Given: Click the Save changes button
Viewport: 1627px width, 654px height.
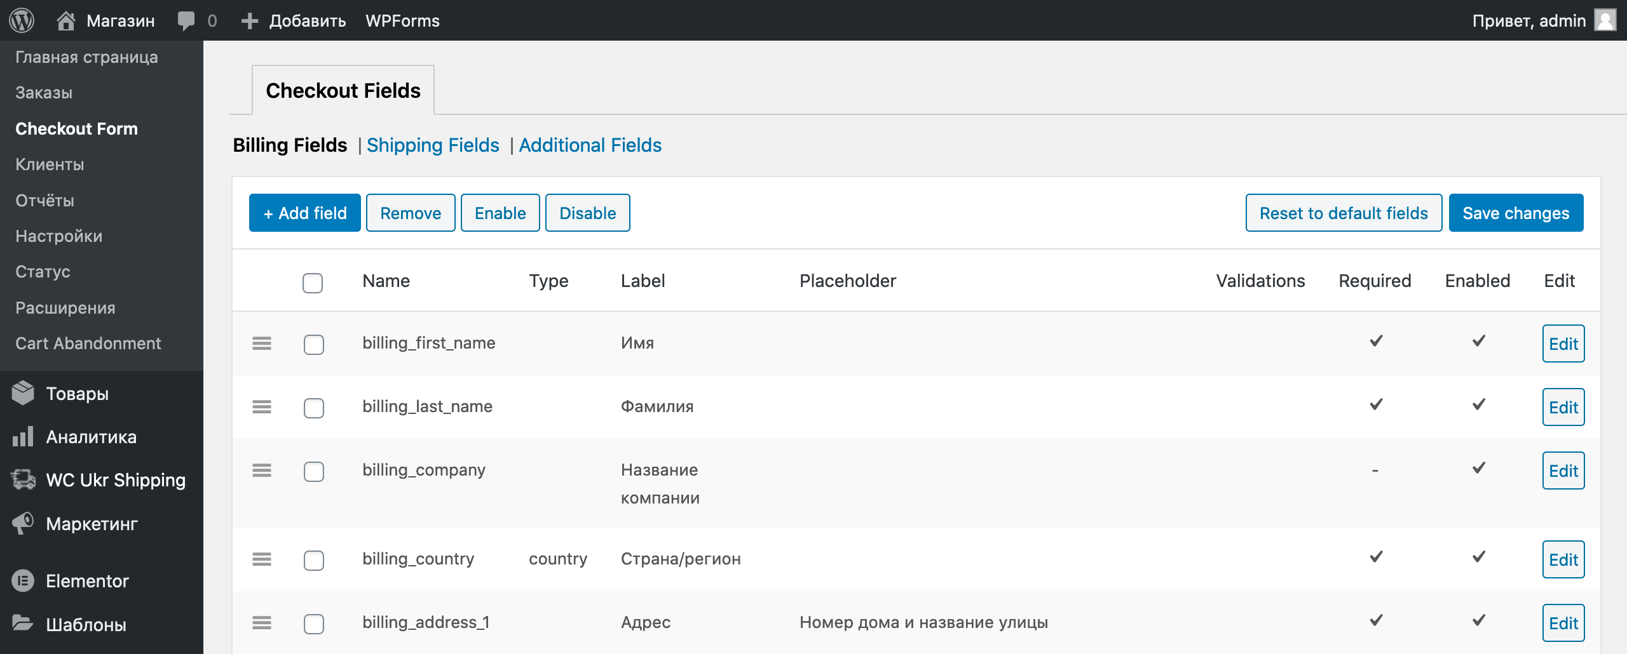Looking at the screenshot, I should (1516, 213).
